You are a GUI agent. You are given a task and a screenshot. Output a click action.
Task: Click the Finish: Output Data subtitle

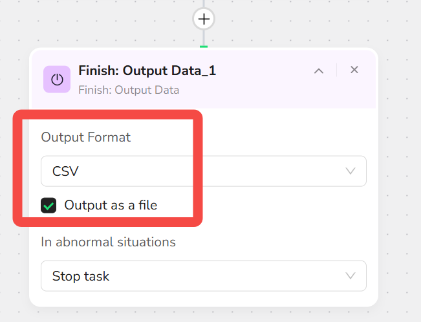coord(129,91)
